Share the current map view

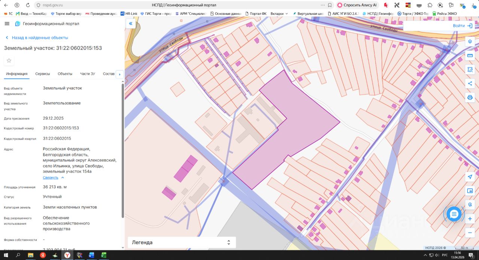click(x=470, y=83)
